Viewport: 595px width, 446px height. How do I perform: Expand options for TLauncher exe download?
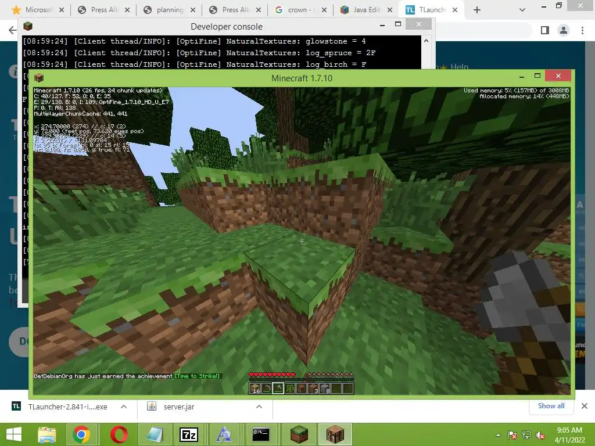tap(124, 407)
